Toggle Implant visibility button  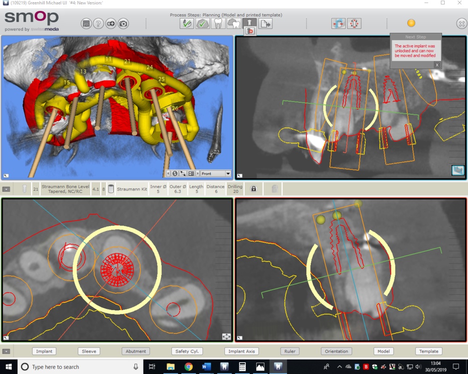[x=44, y=351]
